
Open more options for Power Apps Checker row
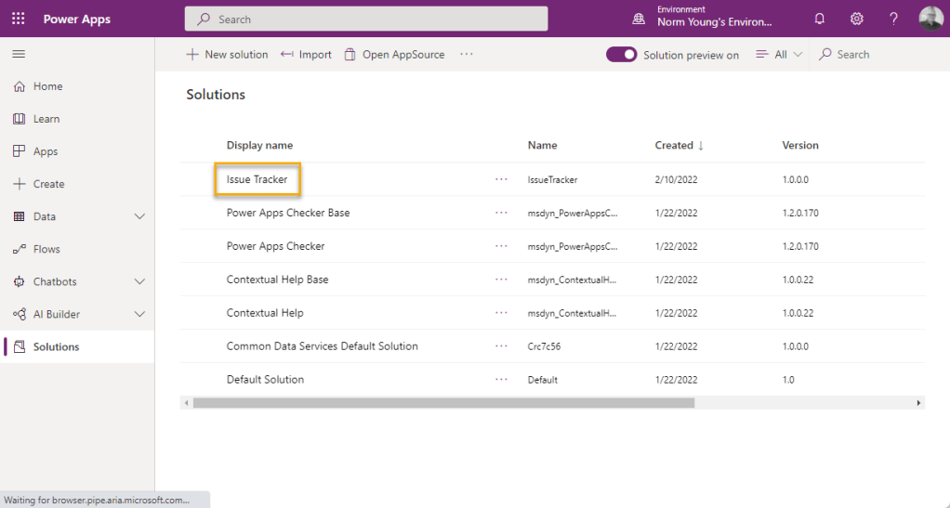pyautogui.click(x=501, y=246)
